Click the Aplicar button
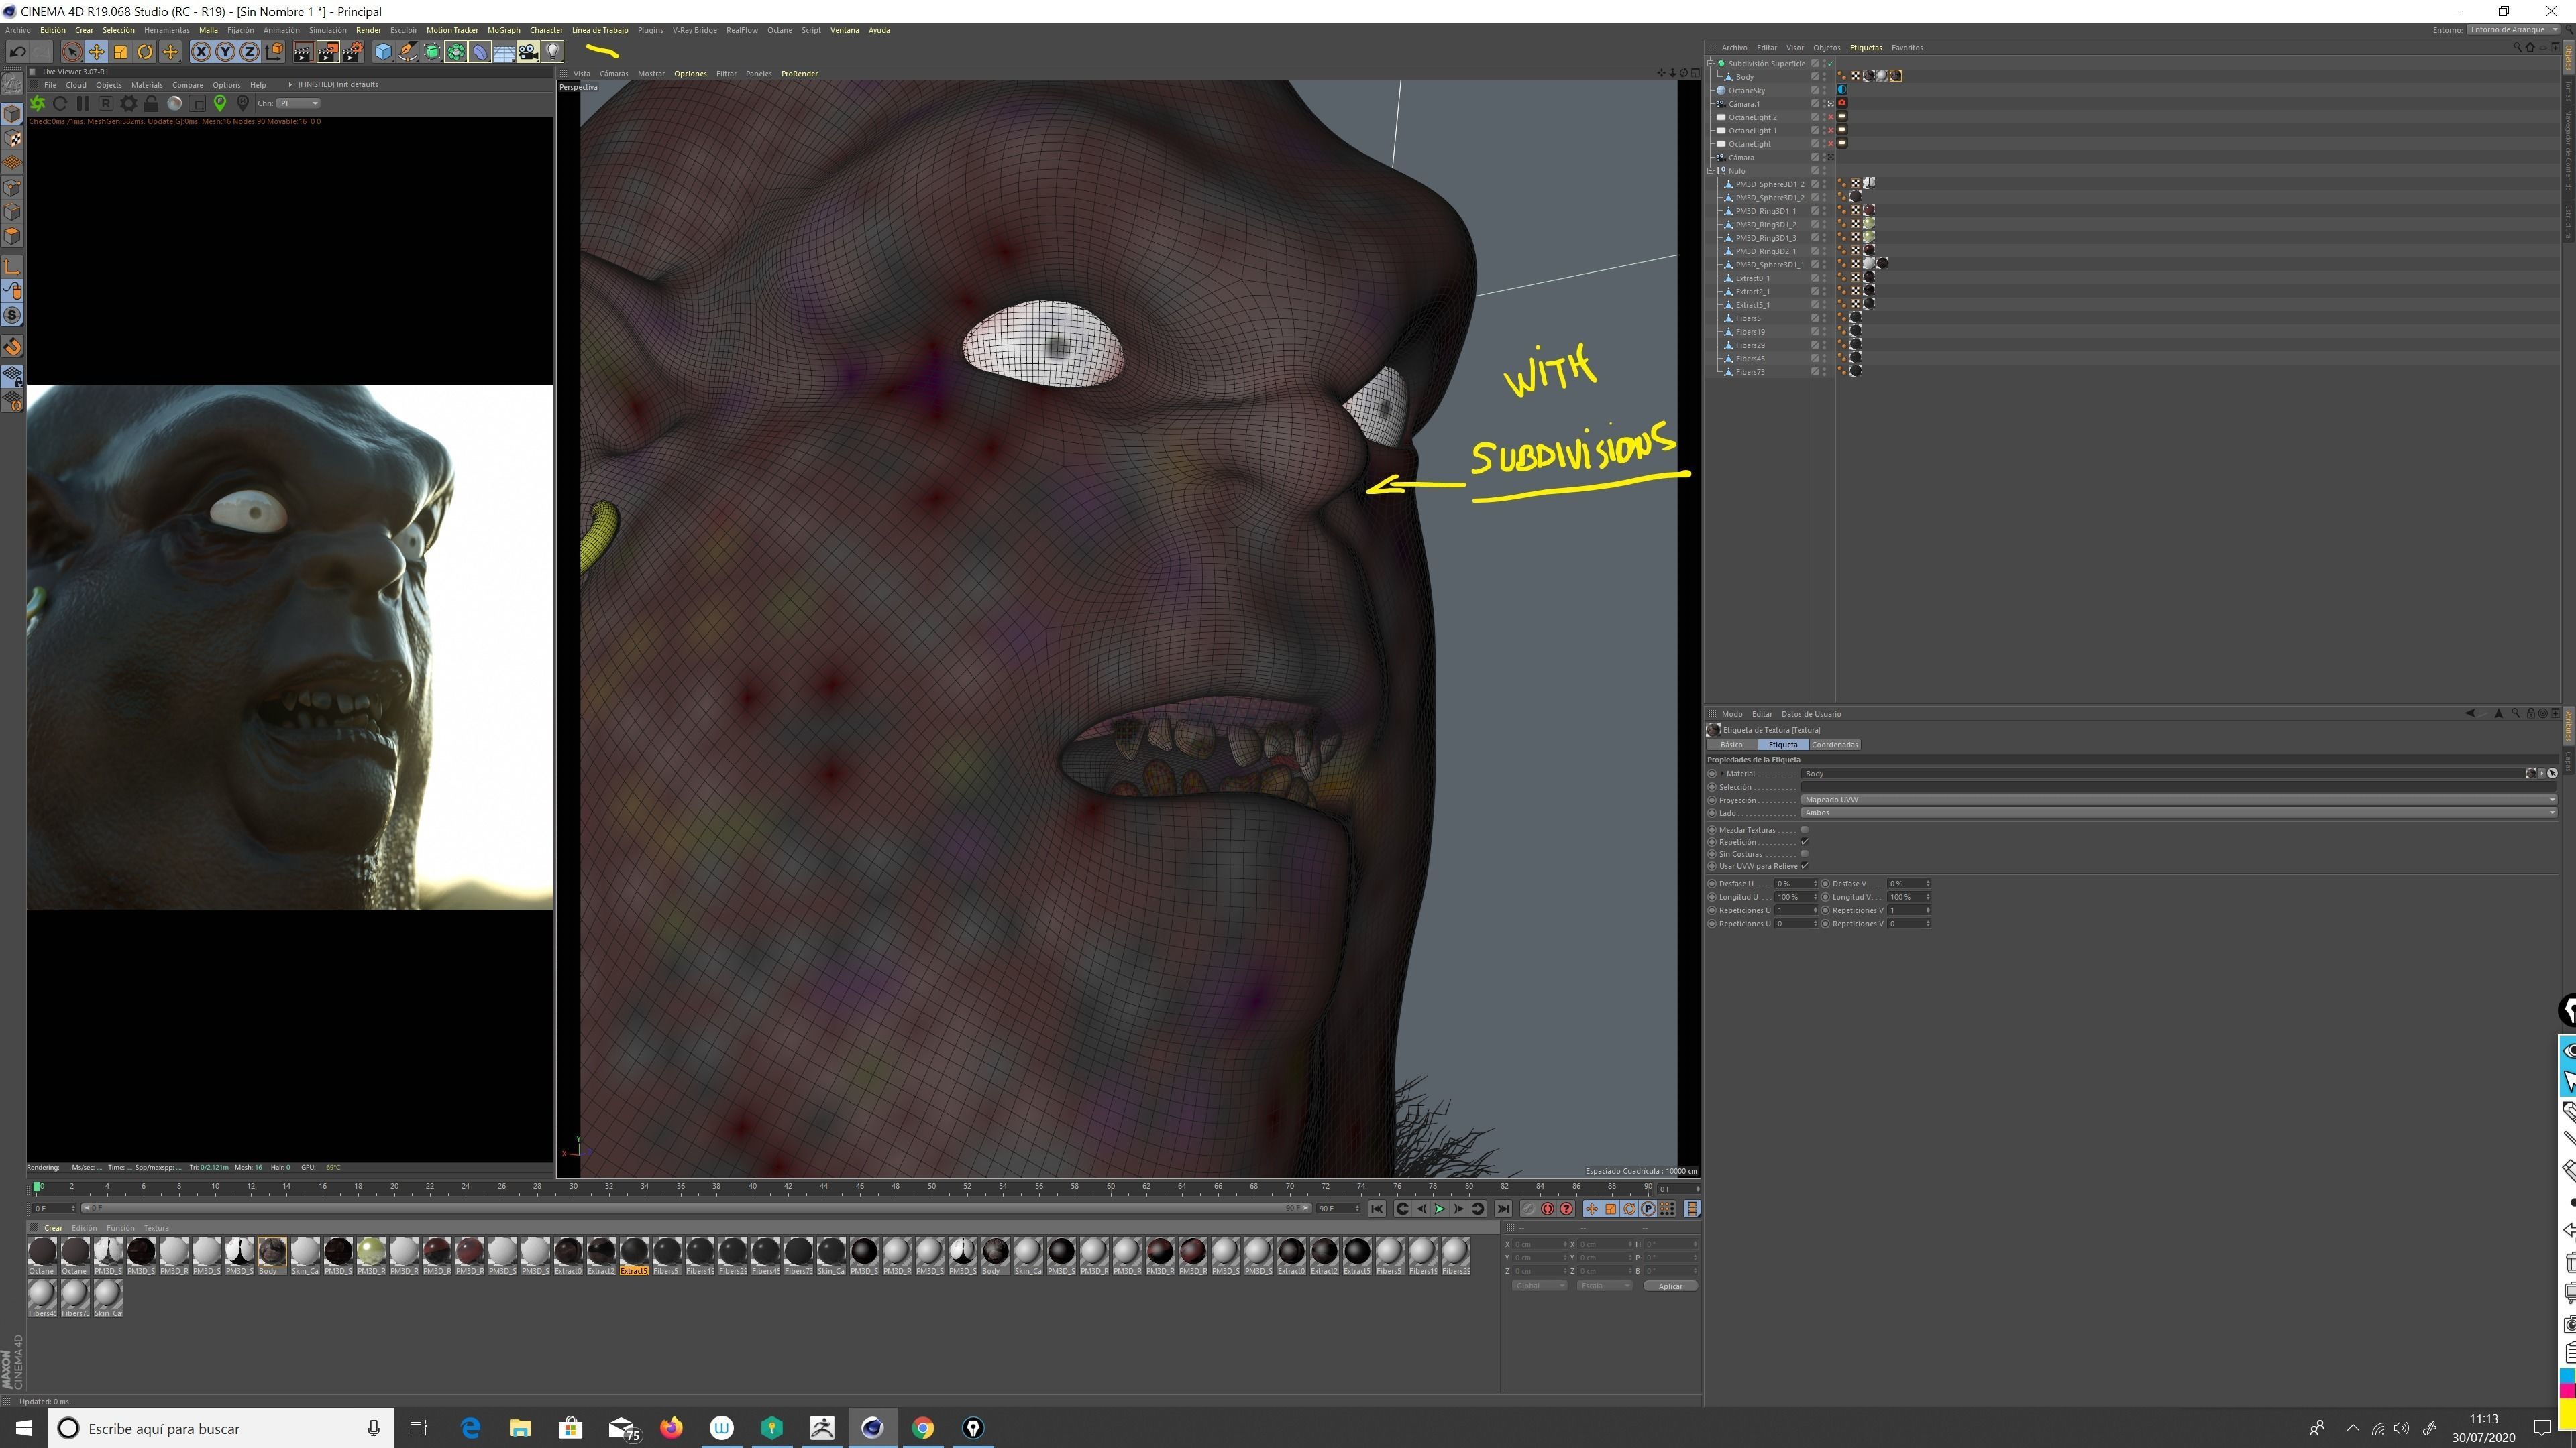Screen dimensions: 2576x1448 coord(1670,1286)
